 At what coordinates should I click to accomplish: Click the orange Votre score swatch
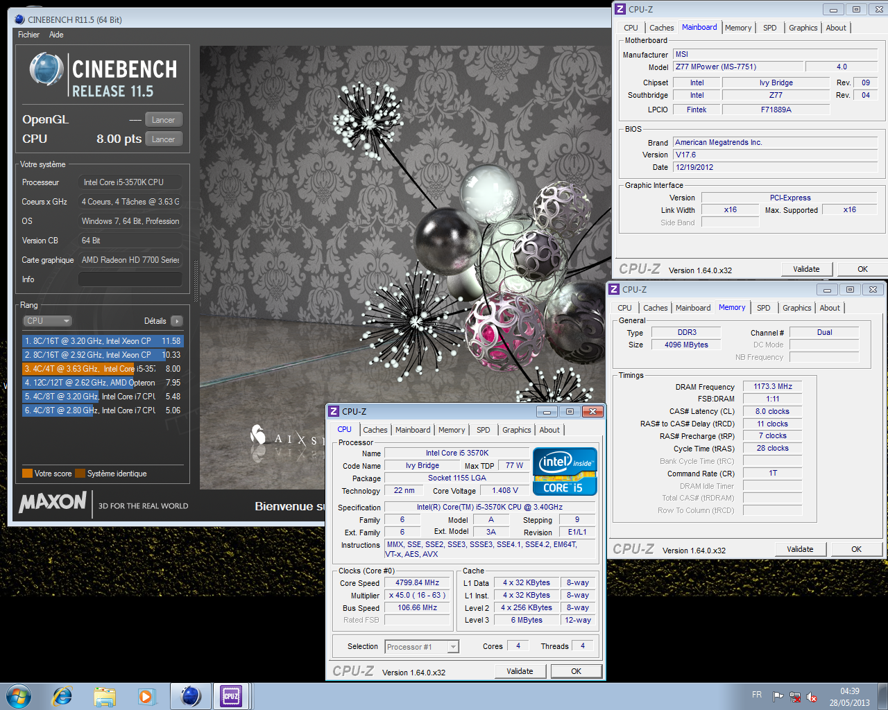point(28,474)
